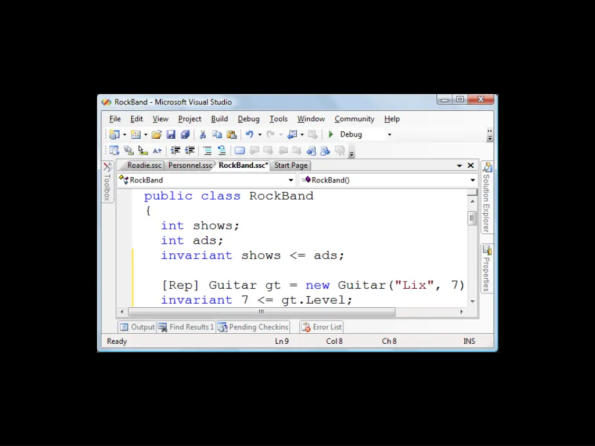
Task: Comment out the selected lines icon
Action: tap(207, 150)
